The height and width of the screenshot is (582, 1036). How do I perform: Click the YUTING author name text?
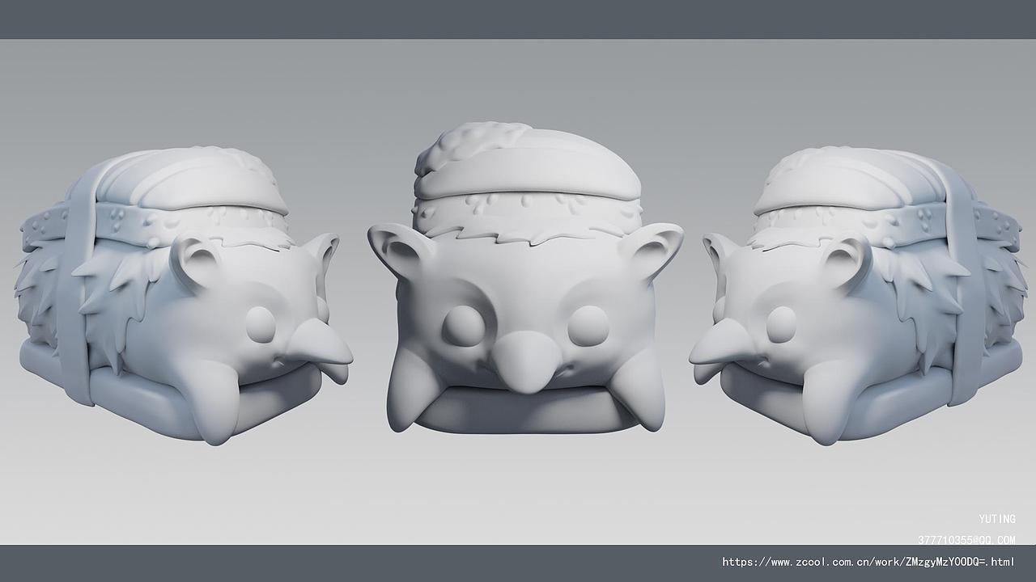click(x=997, y=519)
